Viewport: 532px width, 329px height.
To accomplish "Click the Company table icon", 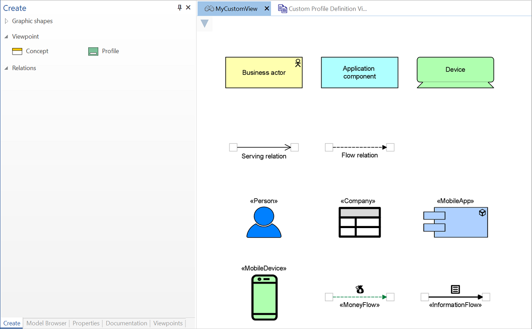I will 360,222.
